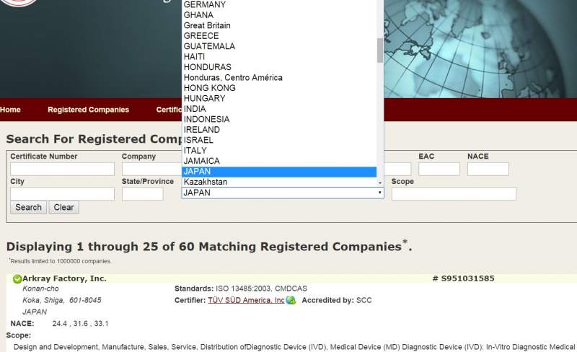Pick JAMAICA from the dropdown list
The image size is (577, 352).
pos(279,161)
